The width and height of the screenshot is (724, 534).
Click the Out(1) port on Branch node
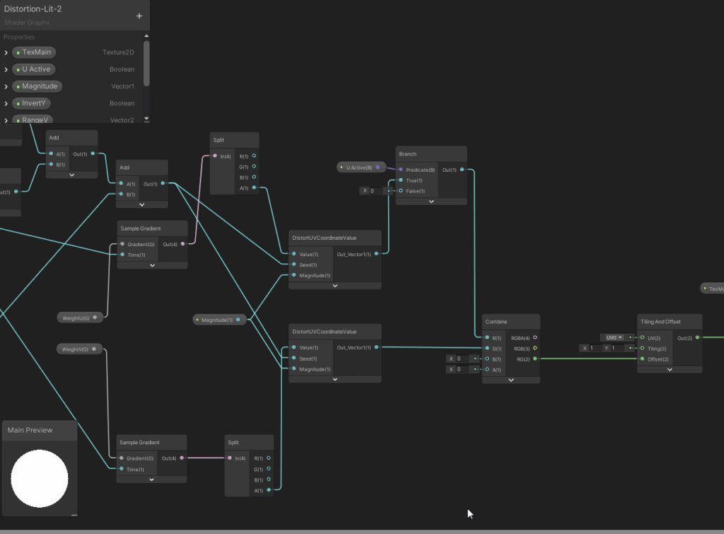(462, 170)
